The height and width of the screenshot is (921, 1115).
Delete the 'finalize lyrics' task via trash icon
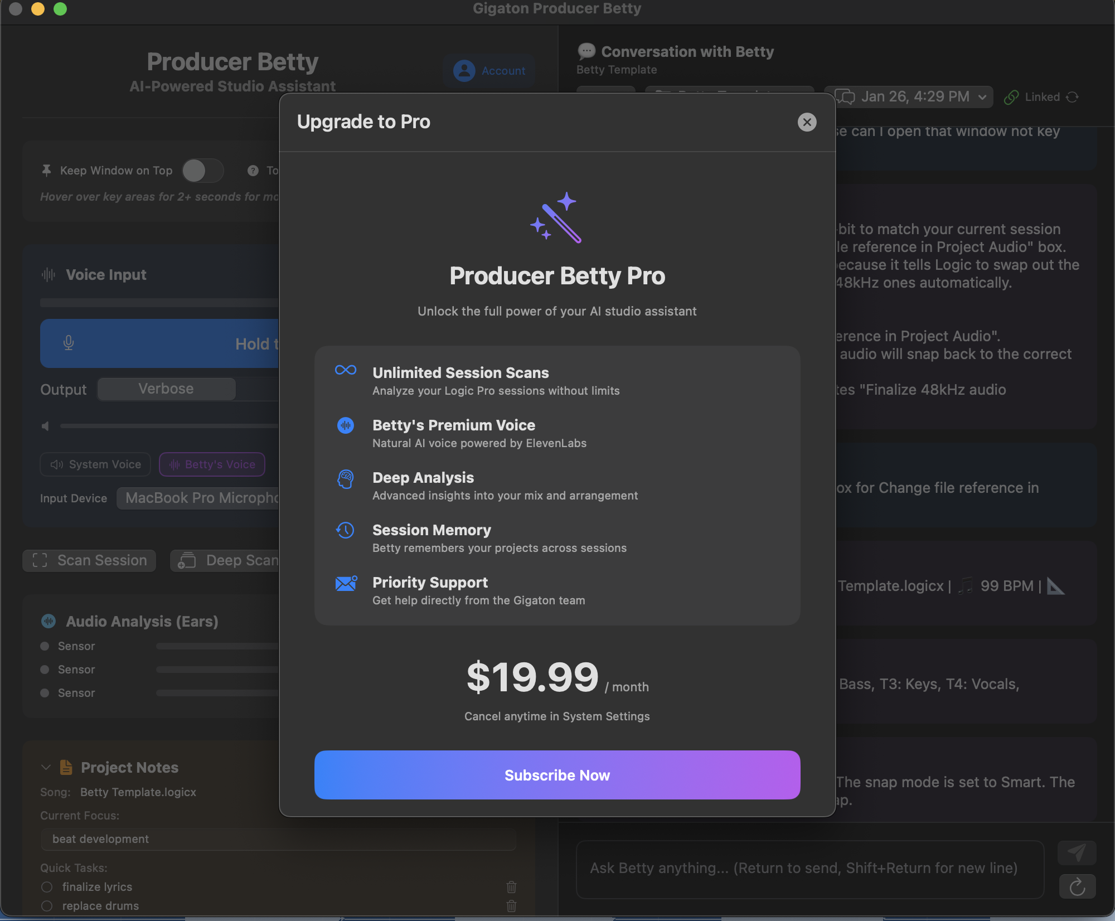pos(511,886)
